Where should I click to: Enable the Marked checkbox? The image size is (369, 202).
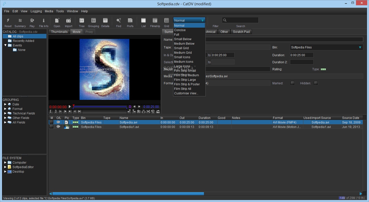292,83
